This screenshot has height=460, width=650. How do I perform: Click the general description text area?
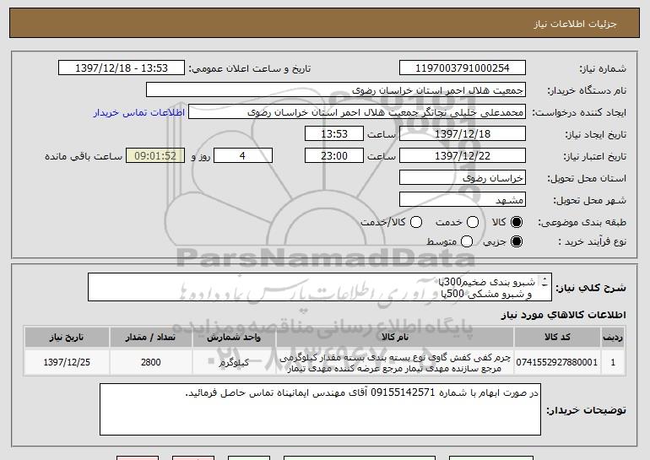point(320,287)
